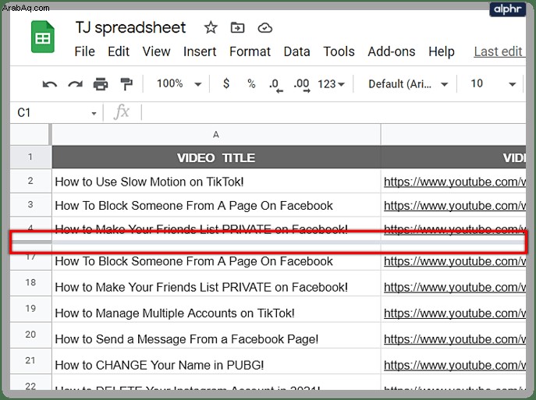Open the YouTube link in row 17
The width and height of the screenshot is (536, 400).
tap(455, 261)
